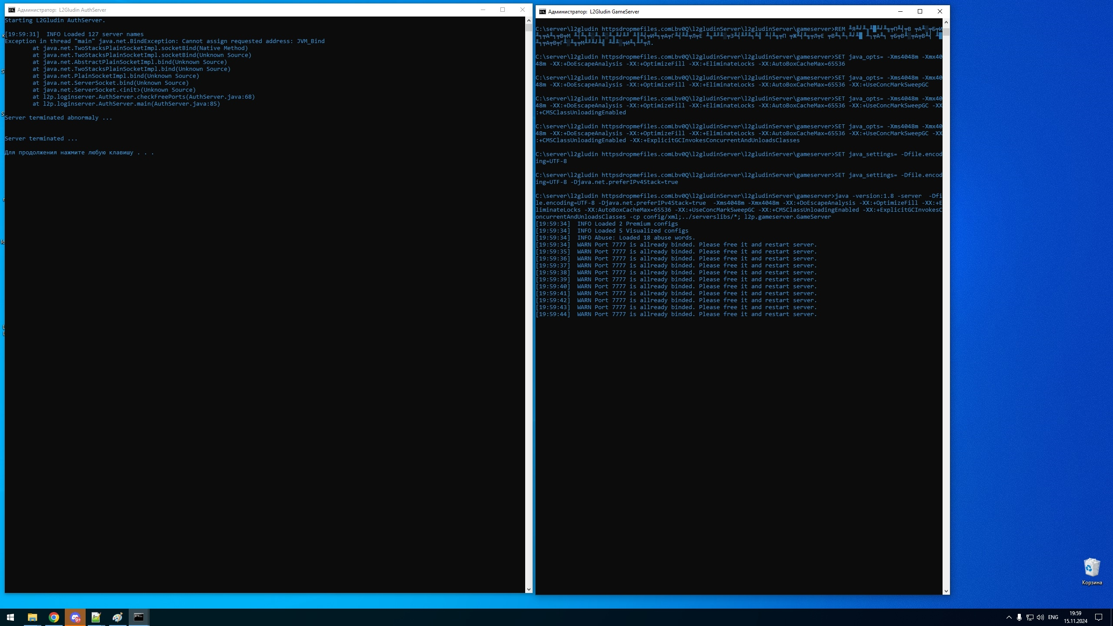The width and height of the screenshot is (1113, 626).
Task: Open Google Chrome from the taskbar
Action: coord(53,617)
